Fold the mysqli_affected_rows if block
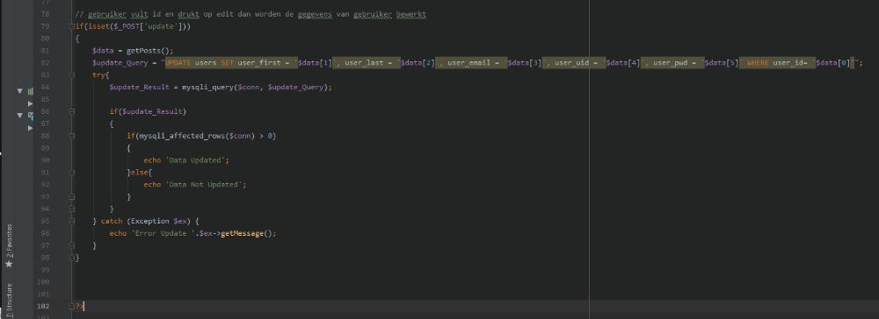 [71, 136]
